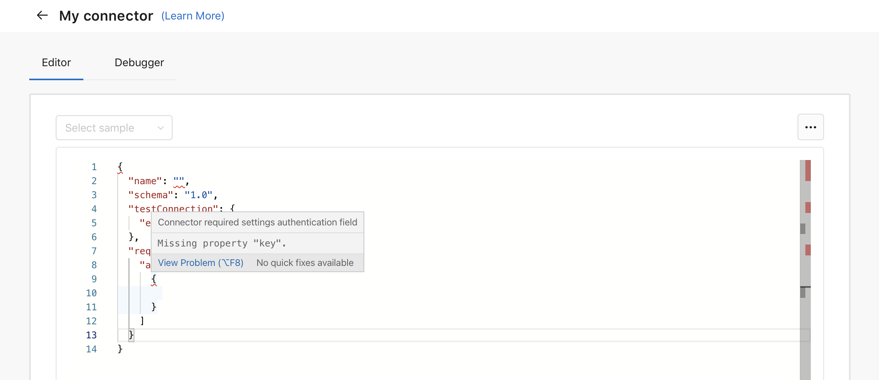Select the Editor tab
Image resolution: width=879 pixels, height=380 pixels.
pyautogui.click(x=56, y=62)
